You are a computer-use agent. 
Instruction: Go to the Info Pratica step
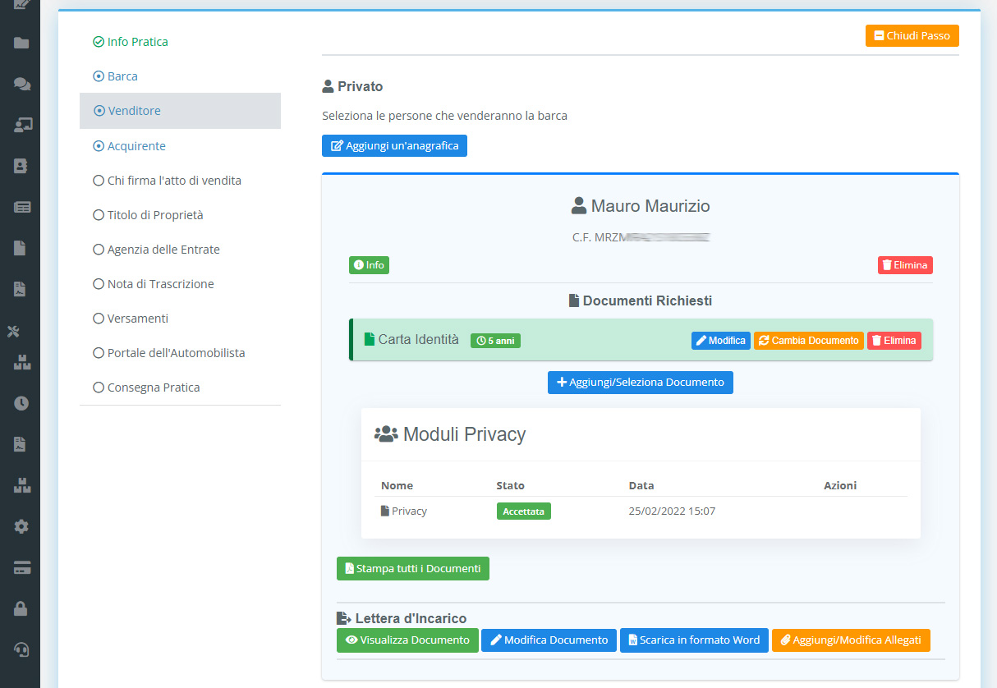coord(131,41)
